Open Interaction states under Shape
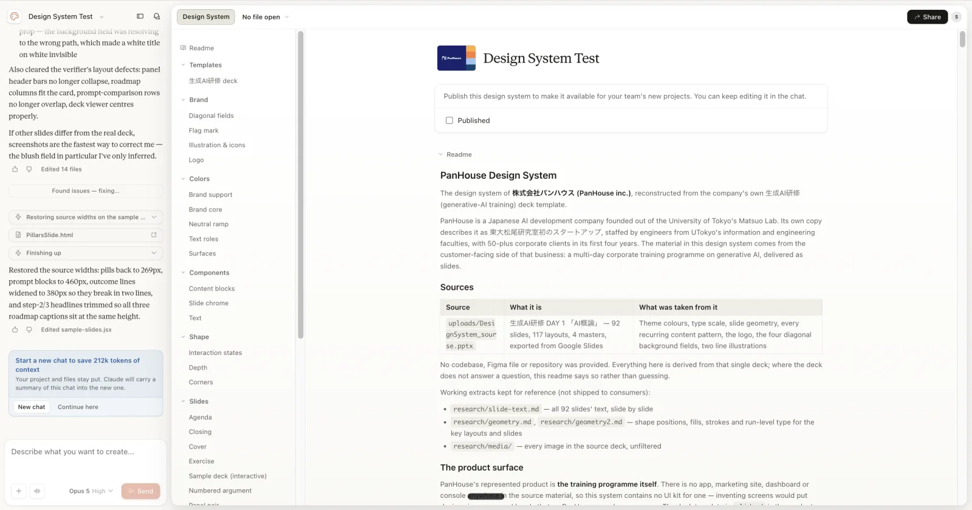972x510 pixels. pos(215,353)
